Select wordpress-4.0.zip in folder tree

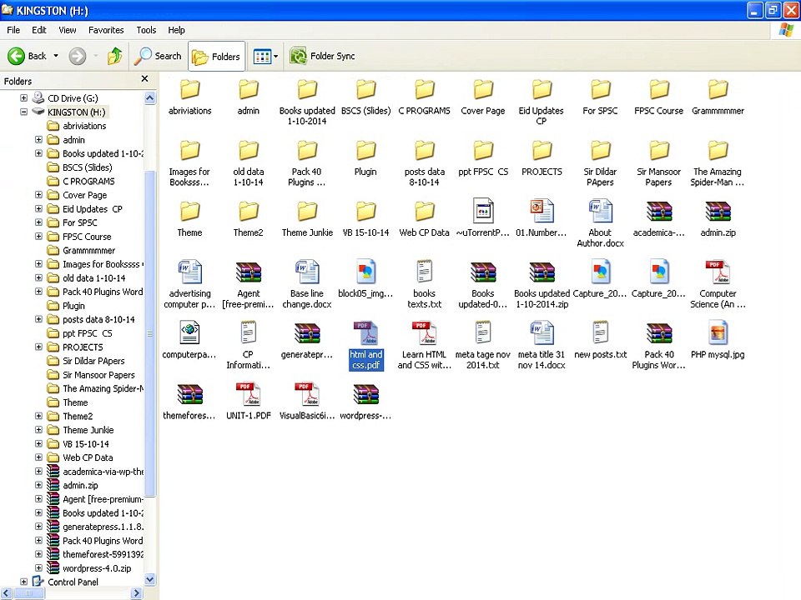(89, 567)
